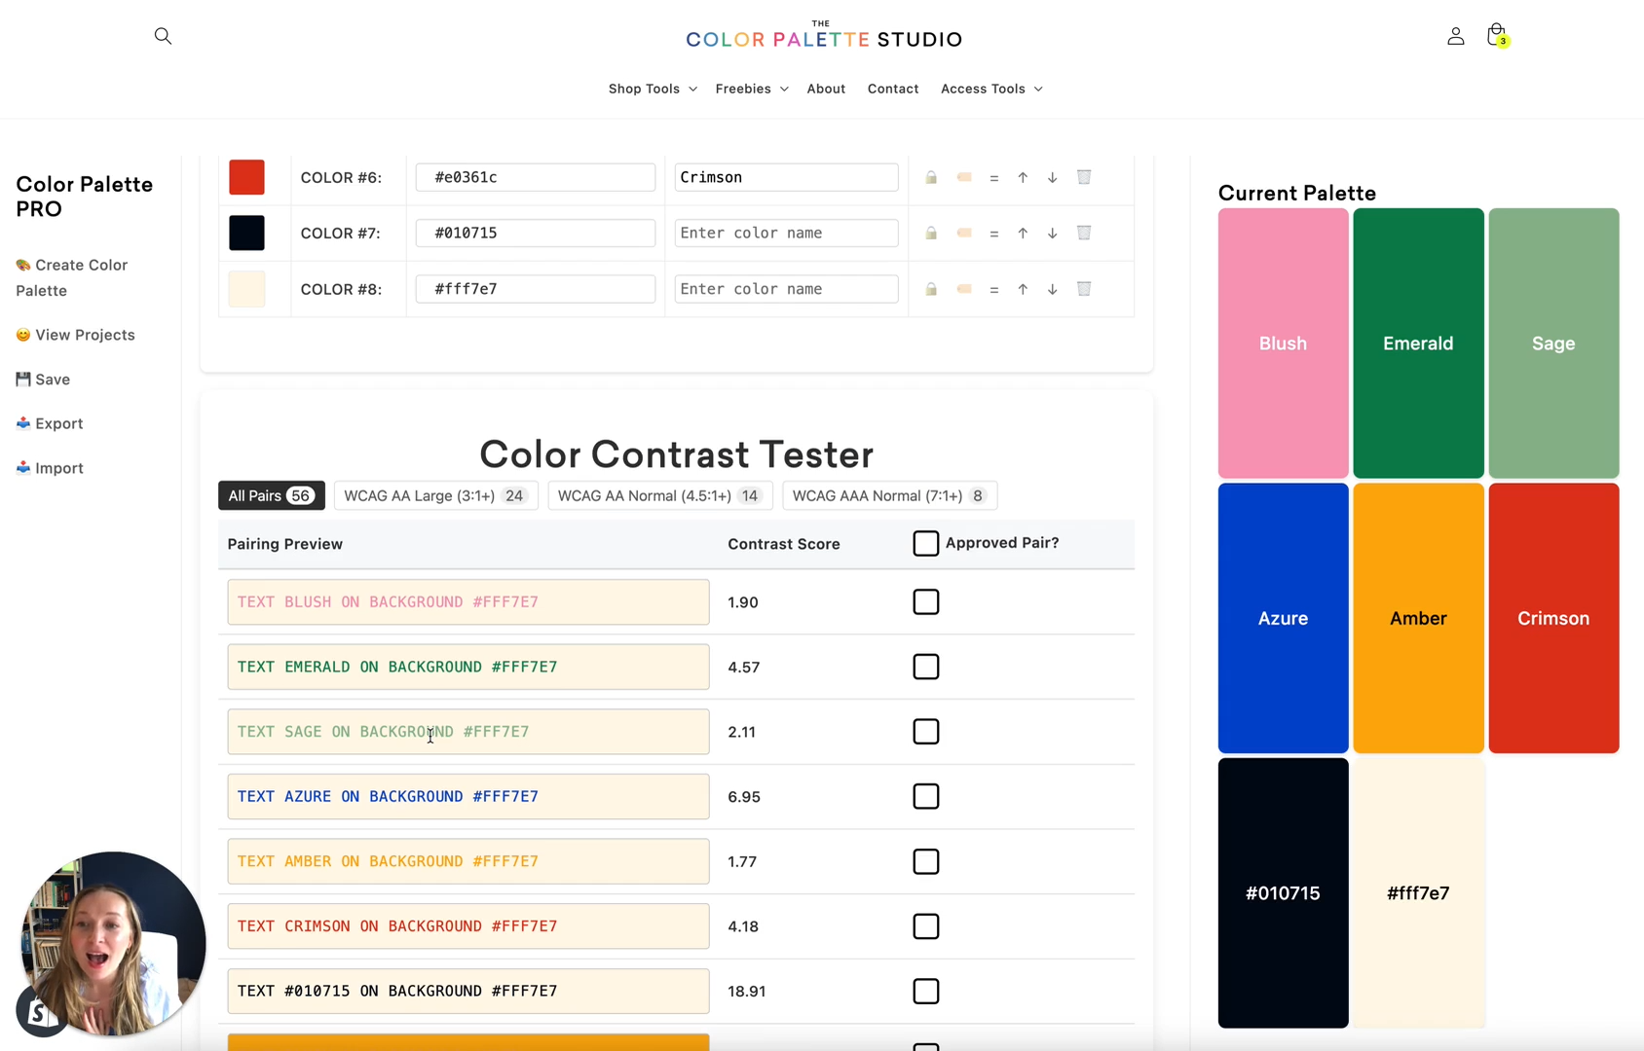Click Color #7 name input field

pos(786,233)
